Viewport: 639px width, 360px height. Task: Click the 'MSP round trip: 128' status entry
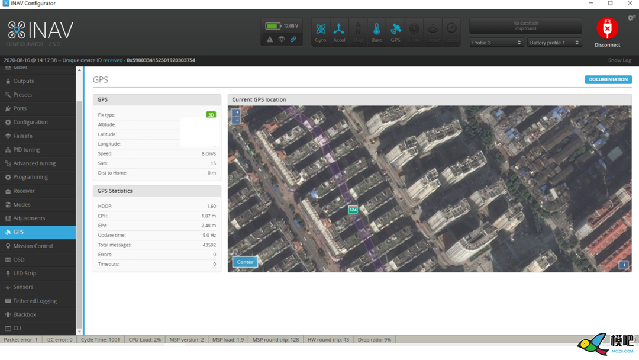click(x=276, y=340)
